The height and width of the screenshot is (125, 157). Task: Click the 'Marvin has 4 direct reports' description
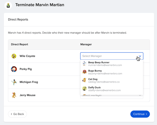pyautogui.click(x=67, y=33)
